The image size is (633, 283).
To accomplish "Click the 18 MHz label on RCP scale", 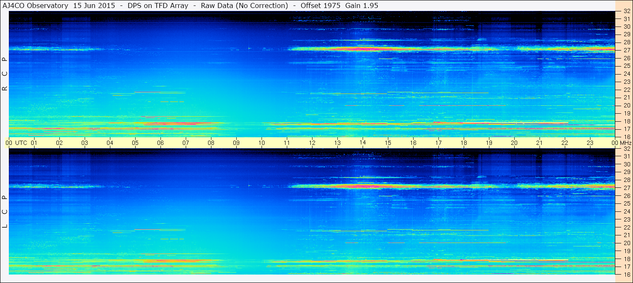I will tap(626, 121).
